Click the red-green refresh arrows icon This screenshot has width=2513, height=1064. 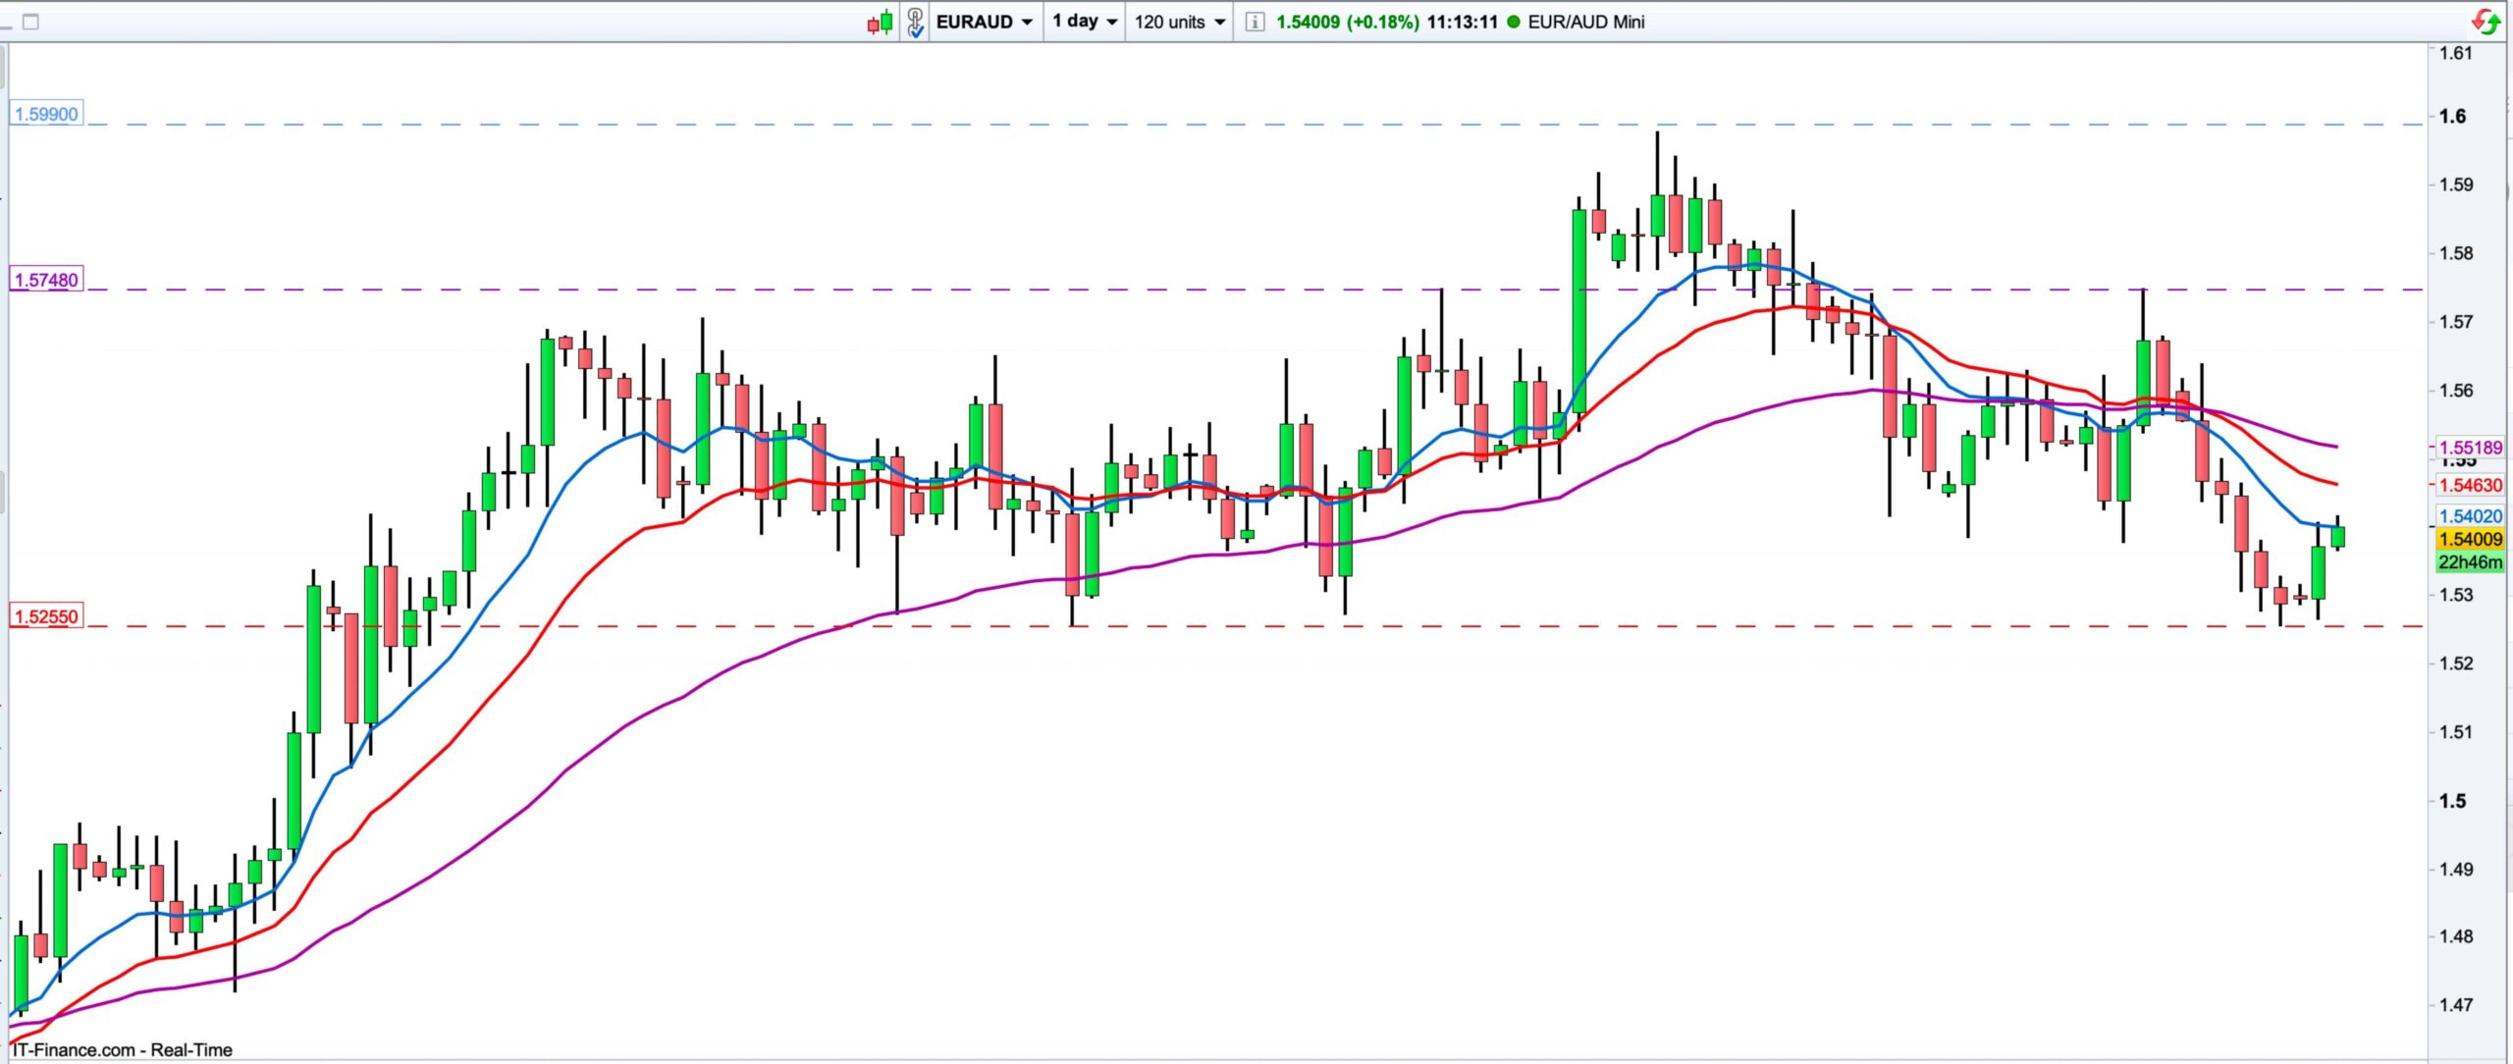pyautogui.click(x=2486, y=22)
